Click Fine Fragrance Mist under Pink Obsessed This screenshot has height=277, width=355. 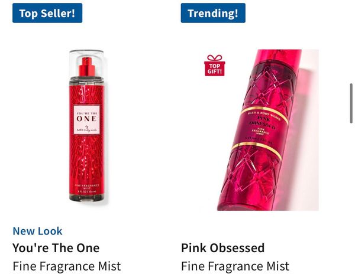(235, 266)
